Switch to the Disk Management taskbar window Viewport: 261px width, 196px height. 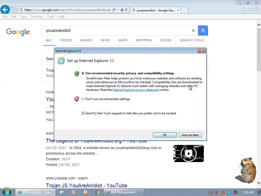(124, 192)
